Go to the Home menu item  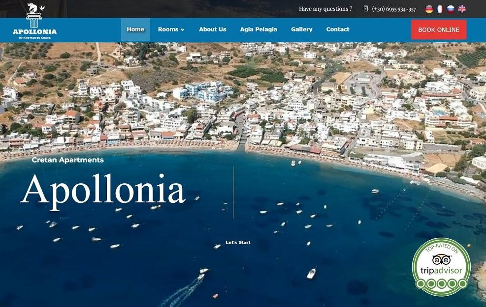pyautogui.click(x=135, y=29)
